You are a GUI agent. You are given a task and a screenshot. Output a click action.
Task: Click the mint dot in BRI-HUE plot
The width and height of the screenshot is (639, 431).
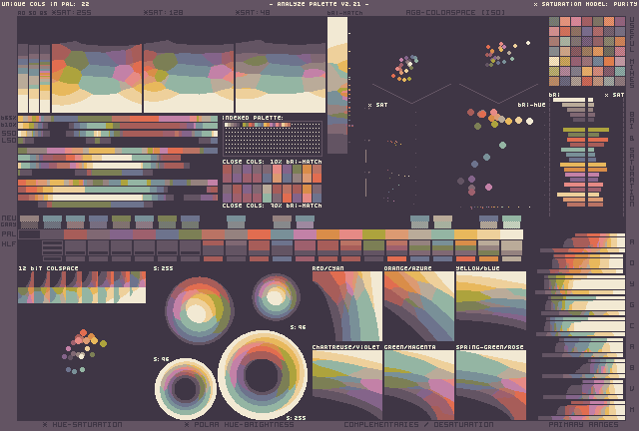point(502,145)
